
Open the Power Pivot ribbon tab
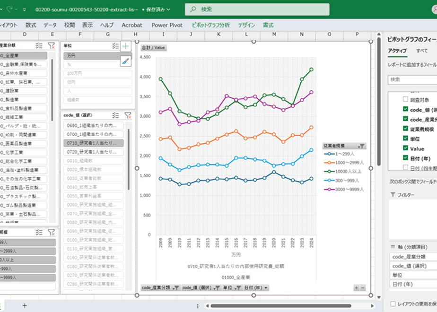click(x=167, y=25)
